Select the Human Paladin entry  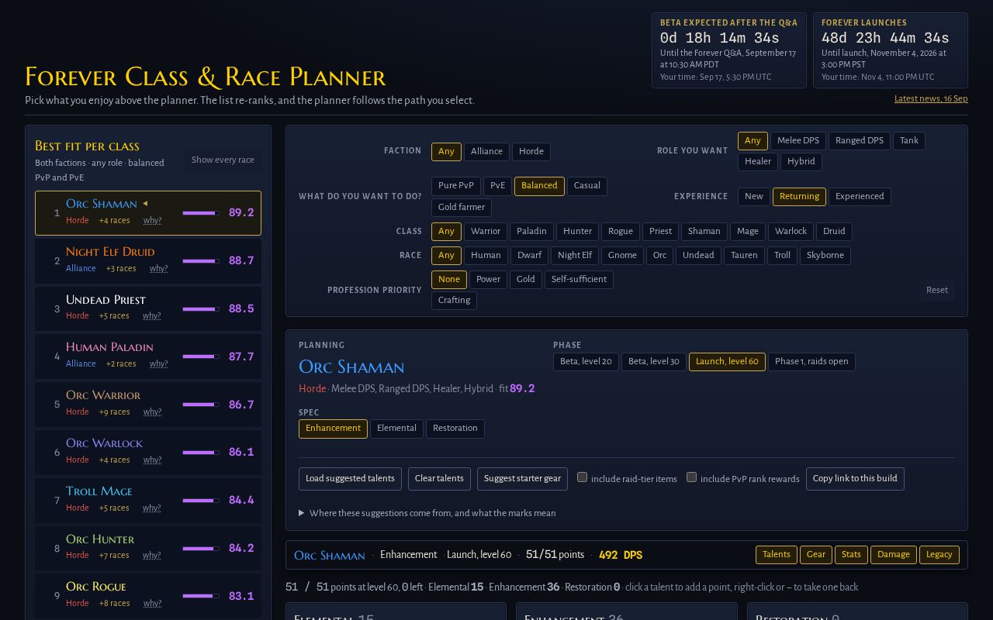[x=148, y=356]
